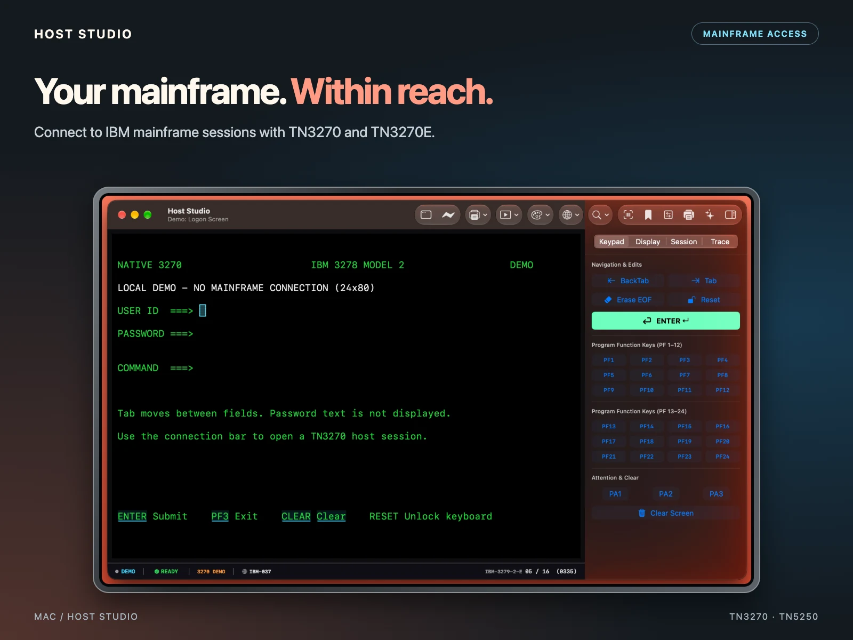The width and height of the screenshot is (853, 640).
Task: Click the PF21 key
Action: [x=609, y=456]
